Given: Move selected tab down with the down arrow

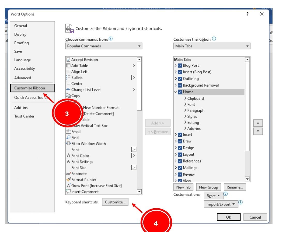Looking at the screenshot, I should pyautogui.click(x=258, y=131).
